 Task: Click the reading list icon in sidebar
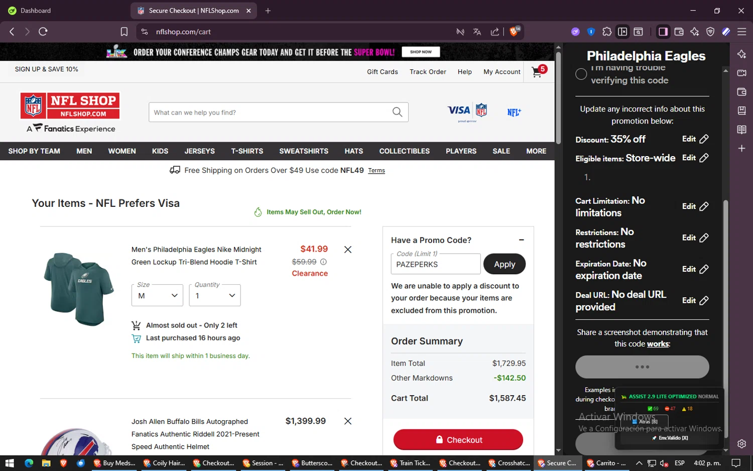[x=741, y=130]
